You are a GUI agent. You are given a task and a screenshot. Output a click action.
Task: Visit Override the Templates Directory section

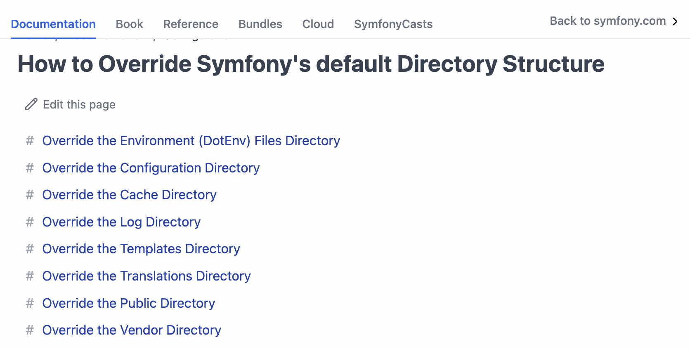[x=141, y=249]
